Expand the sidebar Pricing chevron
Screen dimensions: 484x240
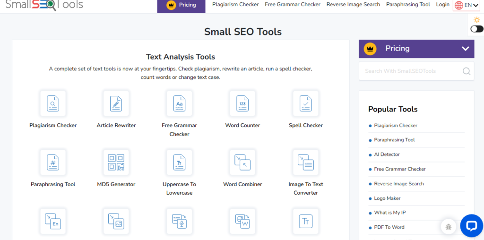(465, 49)
